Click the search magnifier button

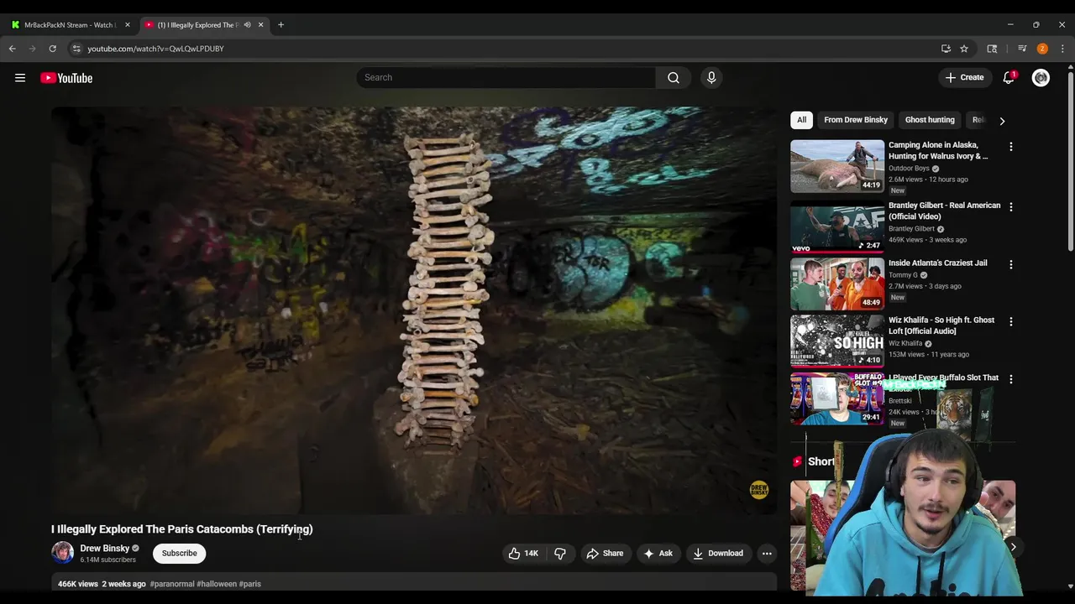coord(674,77)
